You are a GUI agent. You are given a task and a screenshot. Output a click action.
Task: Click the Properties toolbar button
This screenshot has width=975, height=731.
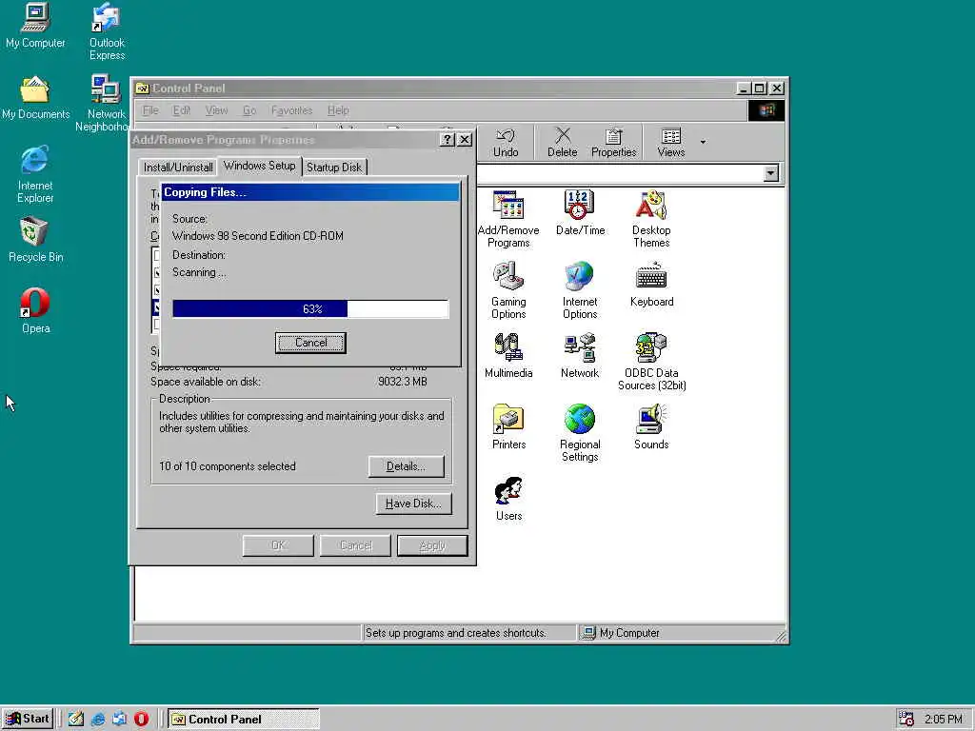(614, 143)
